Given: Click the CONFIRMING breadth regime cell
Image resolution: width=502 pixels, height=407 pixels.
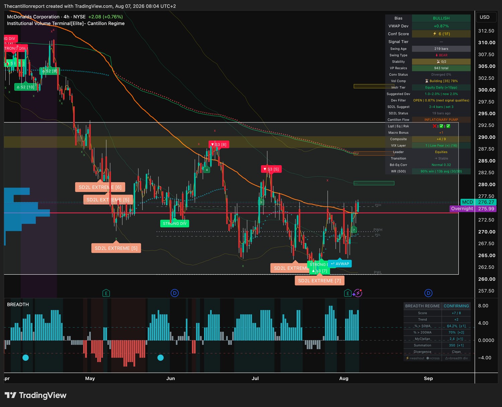Looking at the screenshot, I should 456,306.
